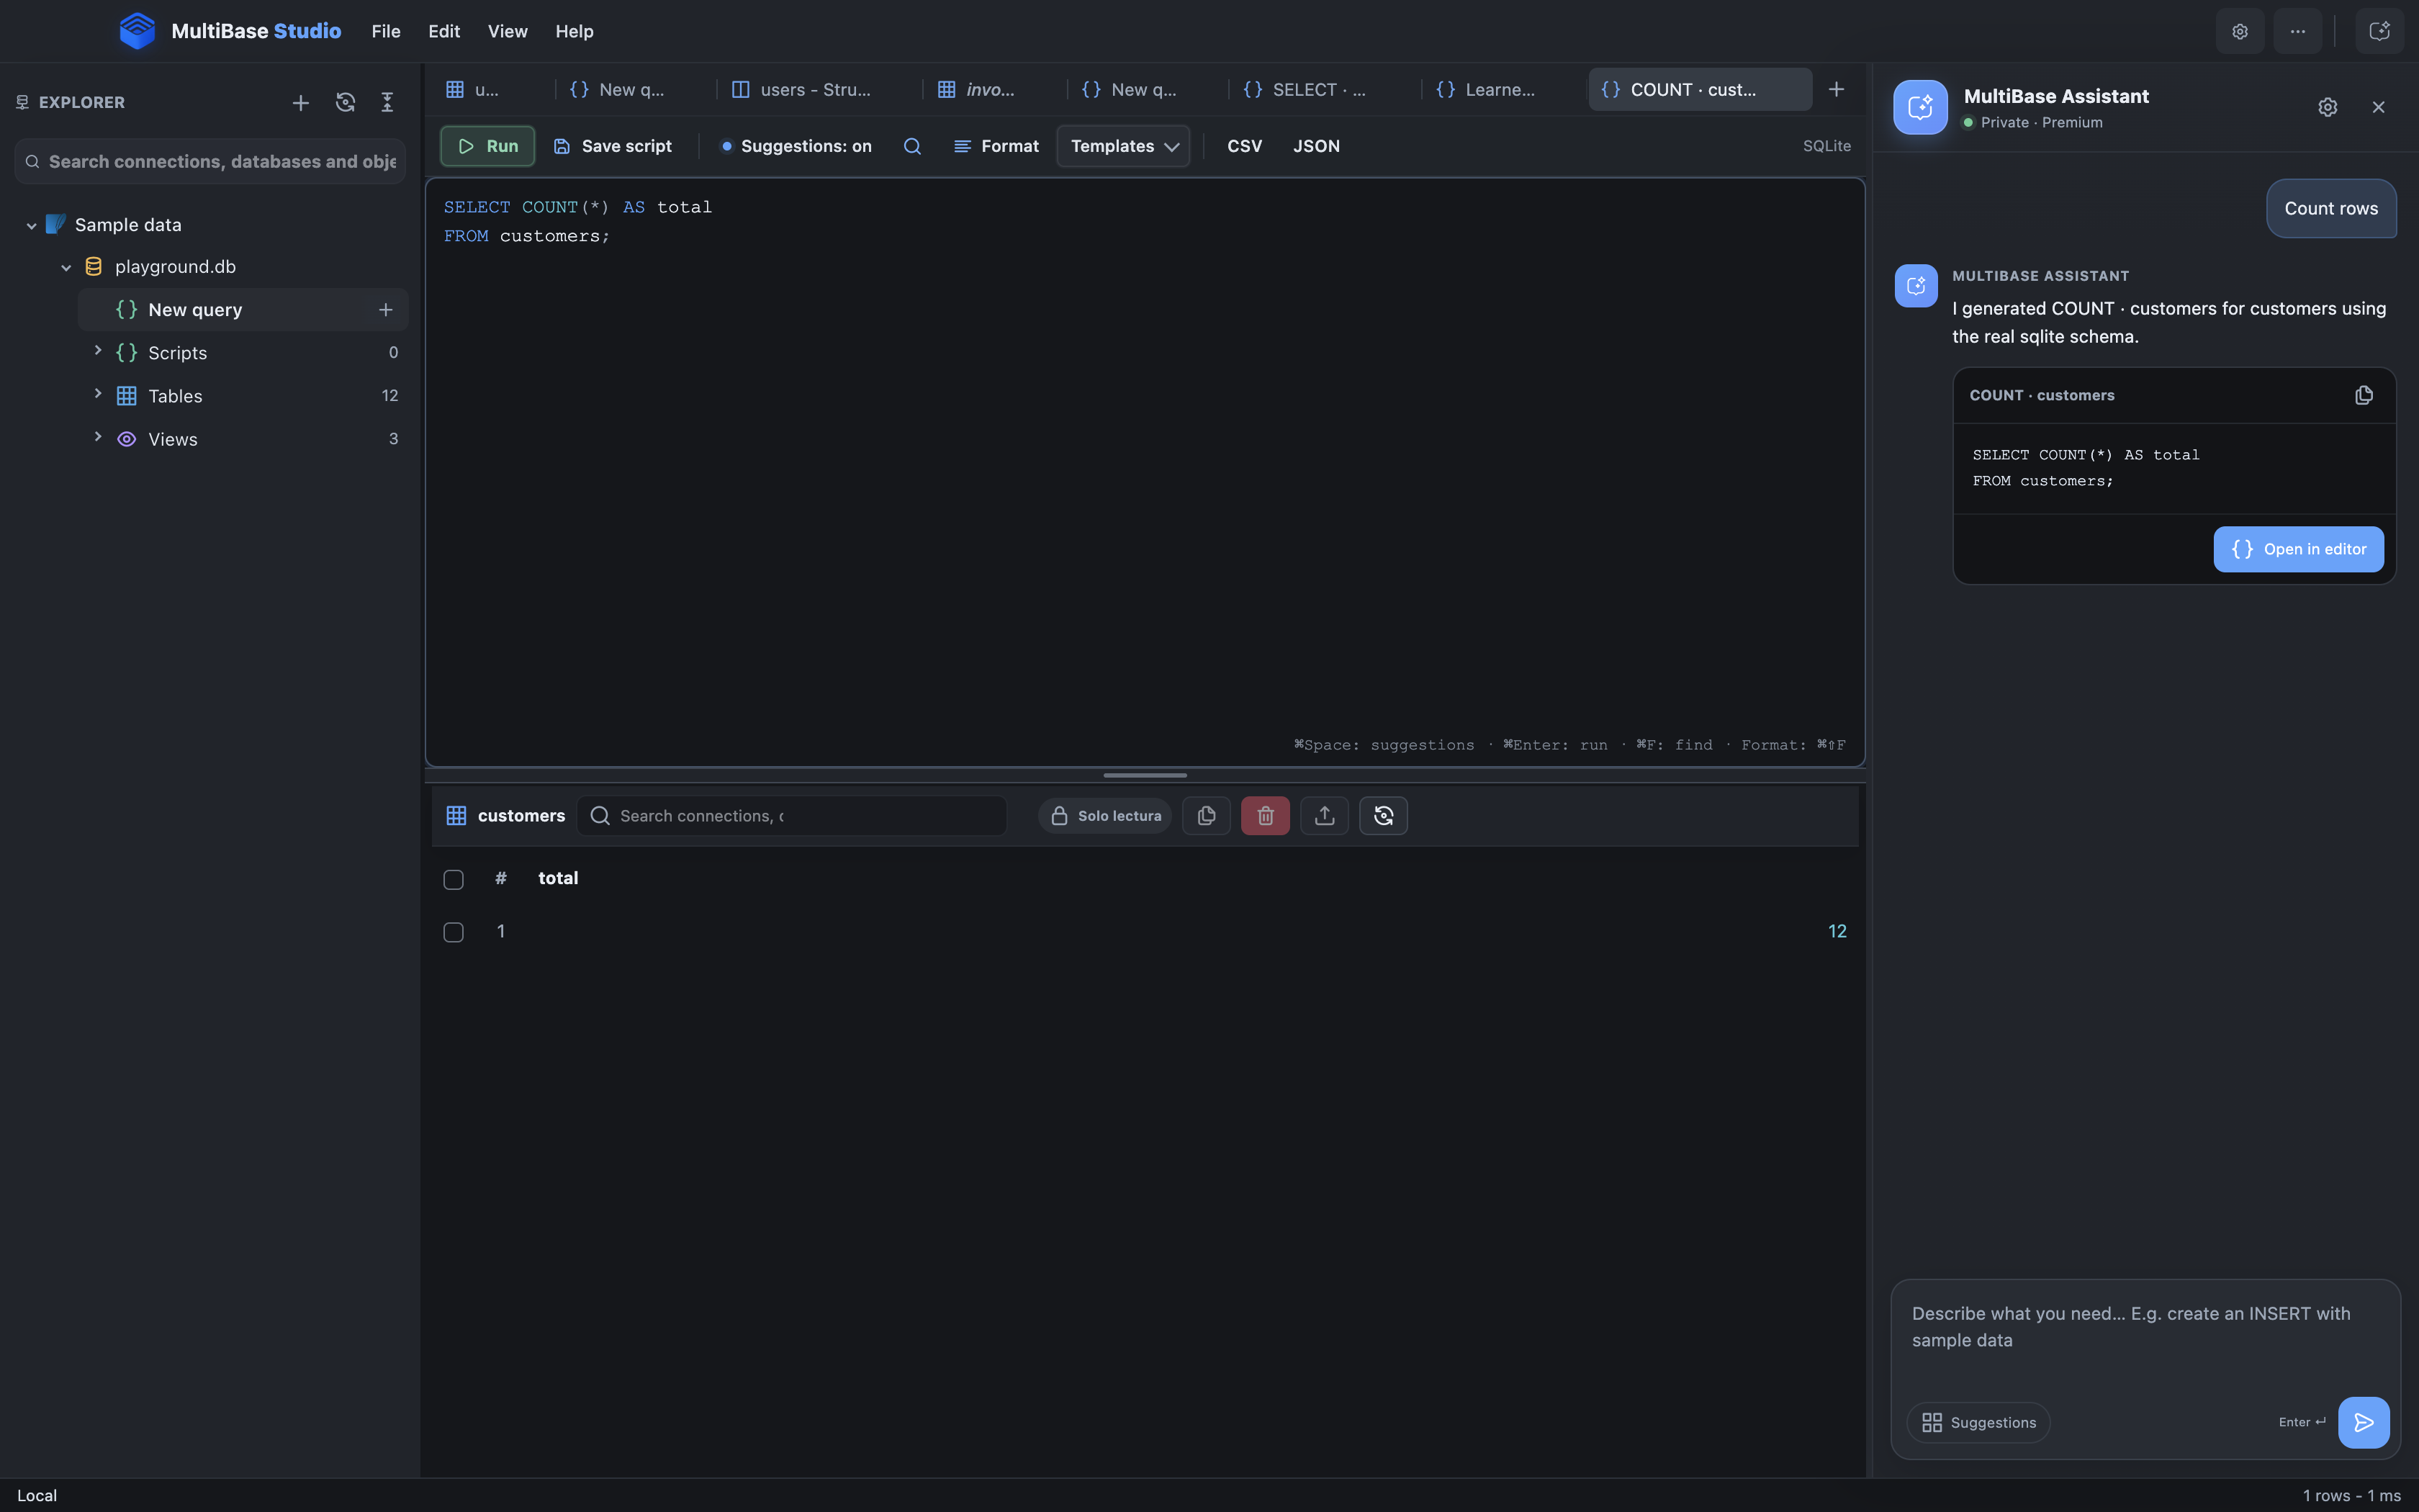This screenshot has height=1512, width=2419.
Task: Send the assistant message
Action: click(x=2364, y=1422)
